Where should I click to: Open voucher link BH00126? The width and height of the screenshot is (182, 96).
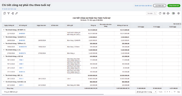tap(22, 72)
